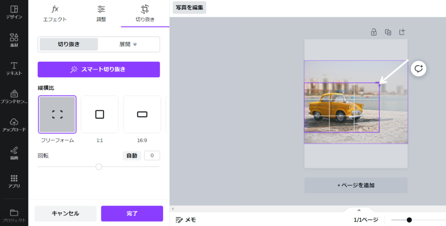Select the 展開 segment option
Viewport: 446px width, 226px height.
[x=128, y=44]
